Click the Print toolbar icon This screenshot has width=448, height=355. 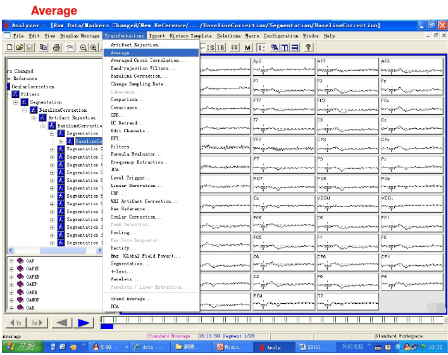[57, 47]
